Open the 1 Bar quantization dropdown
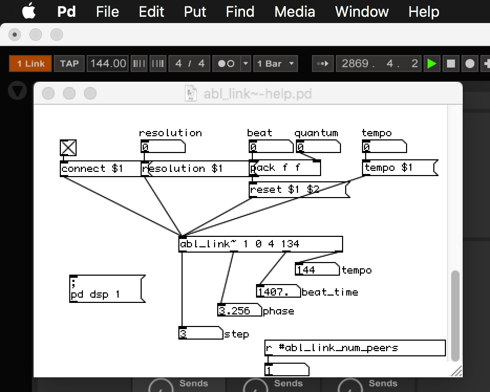This screenshot has height=392, width=490. click(x=275, y=64)
